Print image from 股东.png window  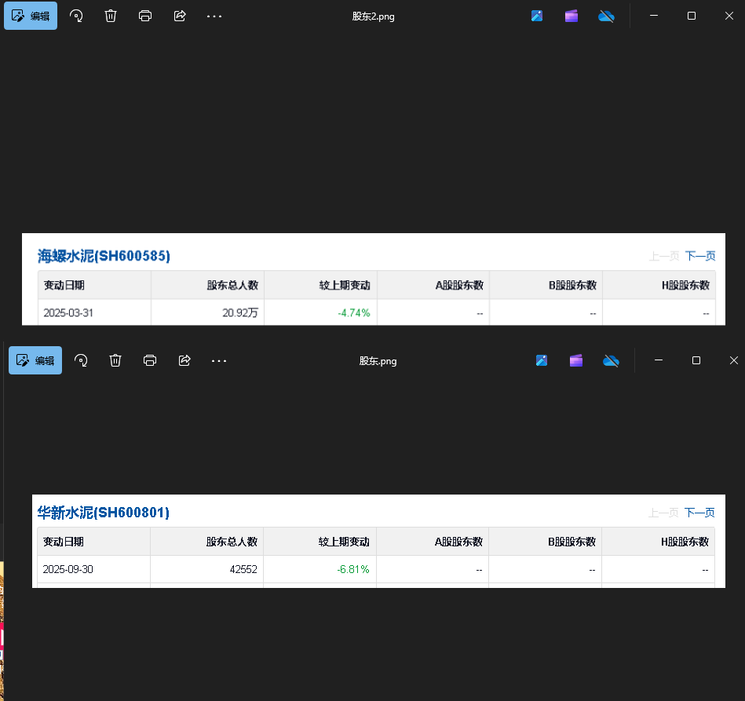150,360
